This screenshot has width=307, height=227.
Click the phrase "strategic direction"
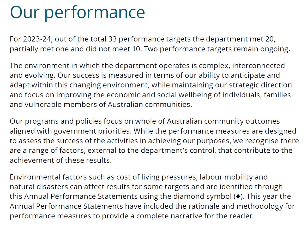point(260,85)
